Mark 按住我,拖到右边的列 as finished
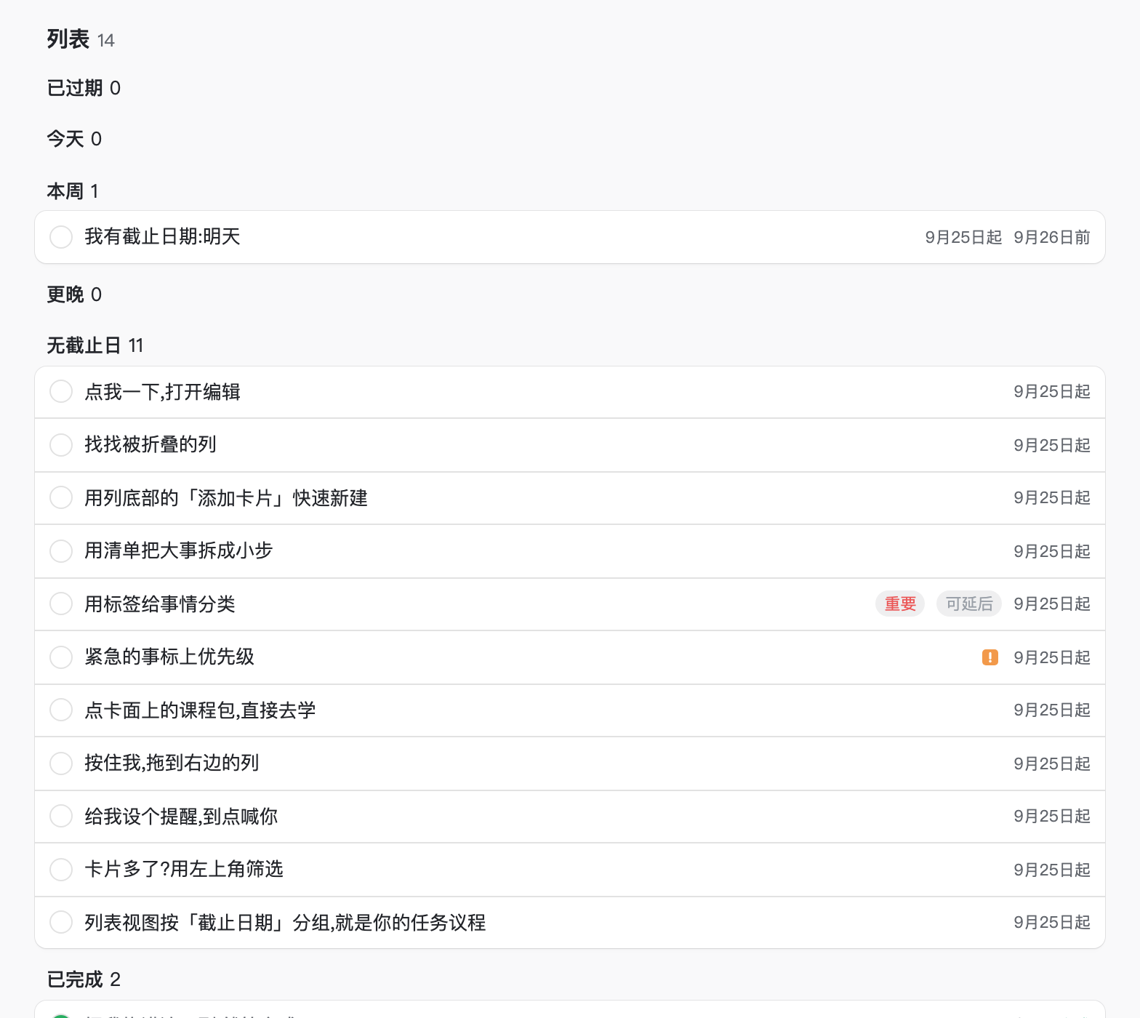Image resolution: width=1140 pixels, height=1018 pixels. click(61, 763)
